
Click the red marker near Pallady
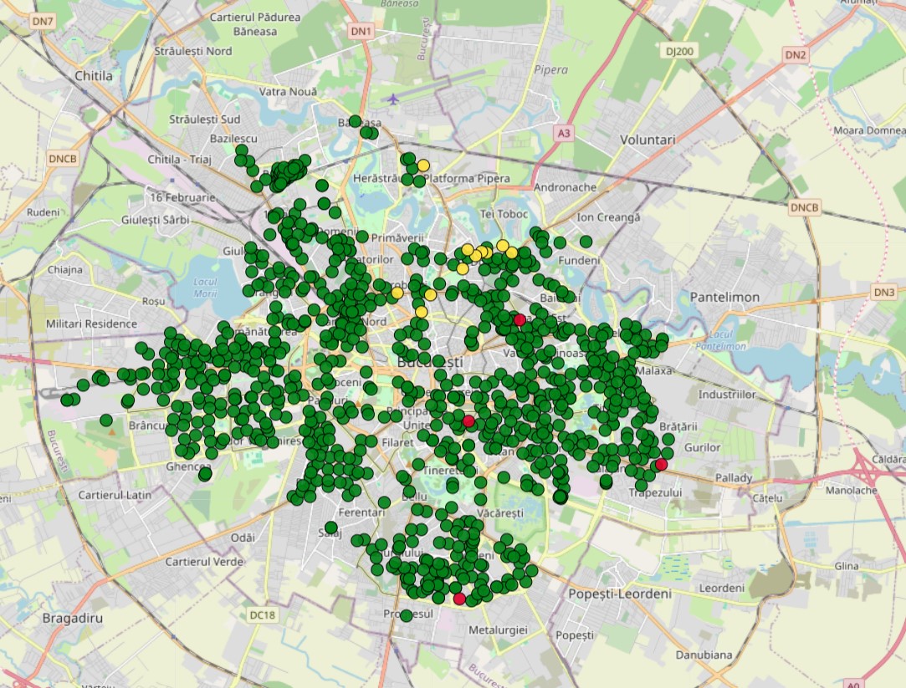click(x=661, y=465)
